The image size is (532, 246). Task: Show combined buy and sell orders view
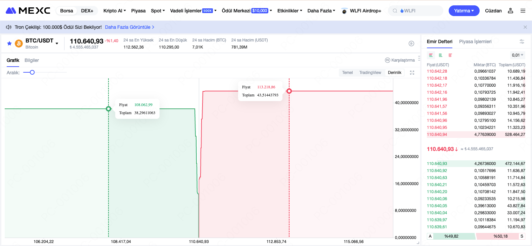click(431, 55)
